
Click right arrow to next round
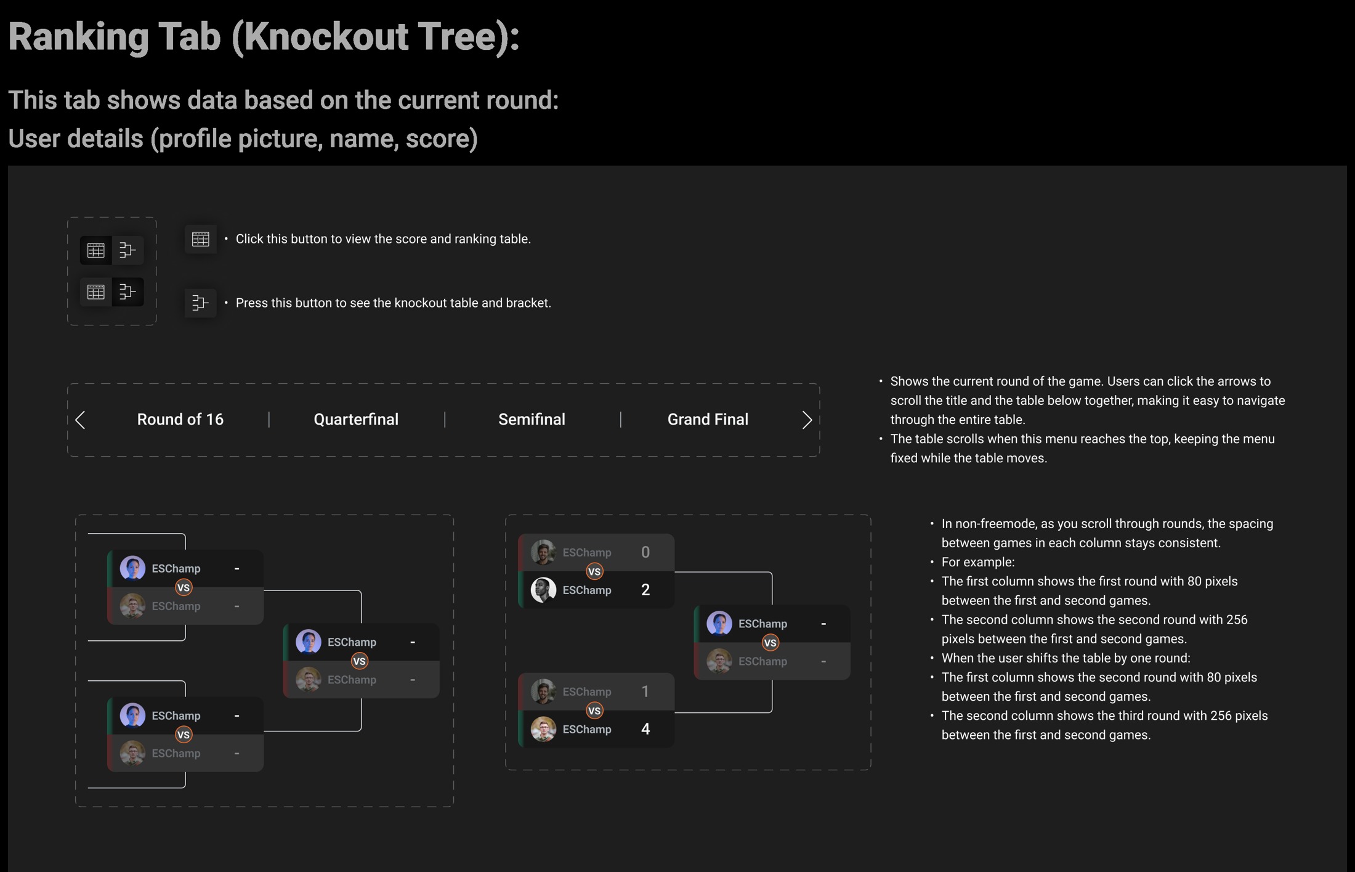[x=807, y=420]
